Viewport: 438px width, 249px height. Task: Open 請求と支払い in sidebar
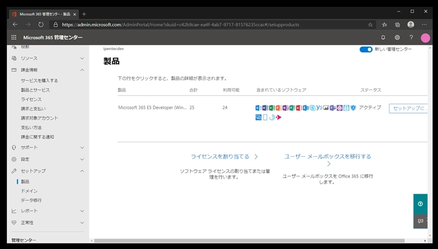(x=33, y=109)
